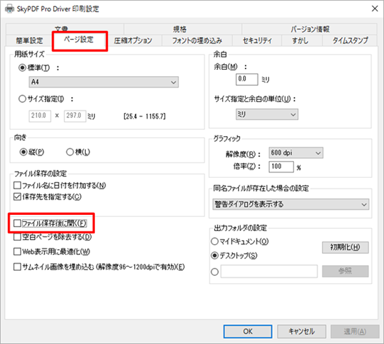Select the 横 landscape orientation radio

click(70, 152)
